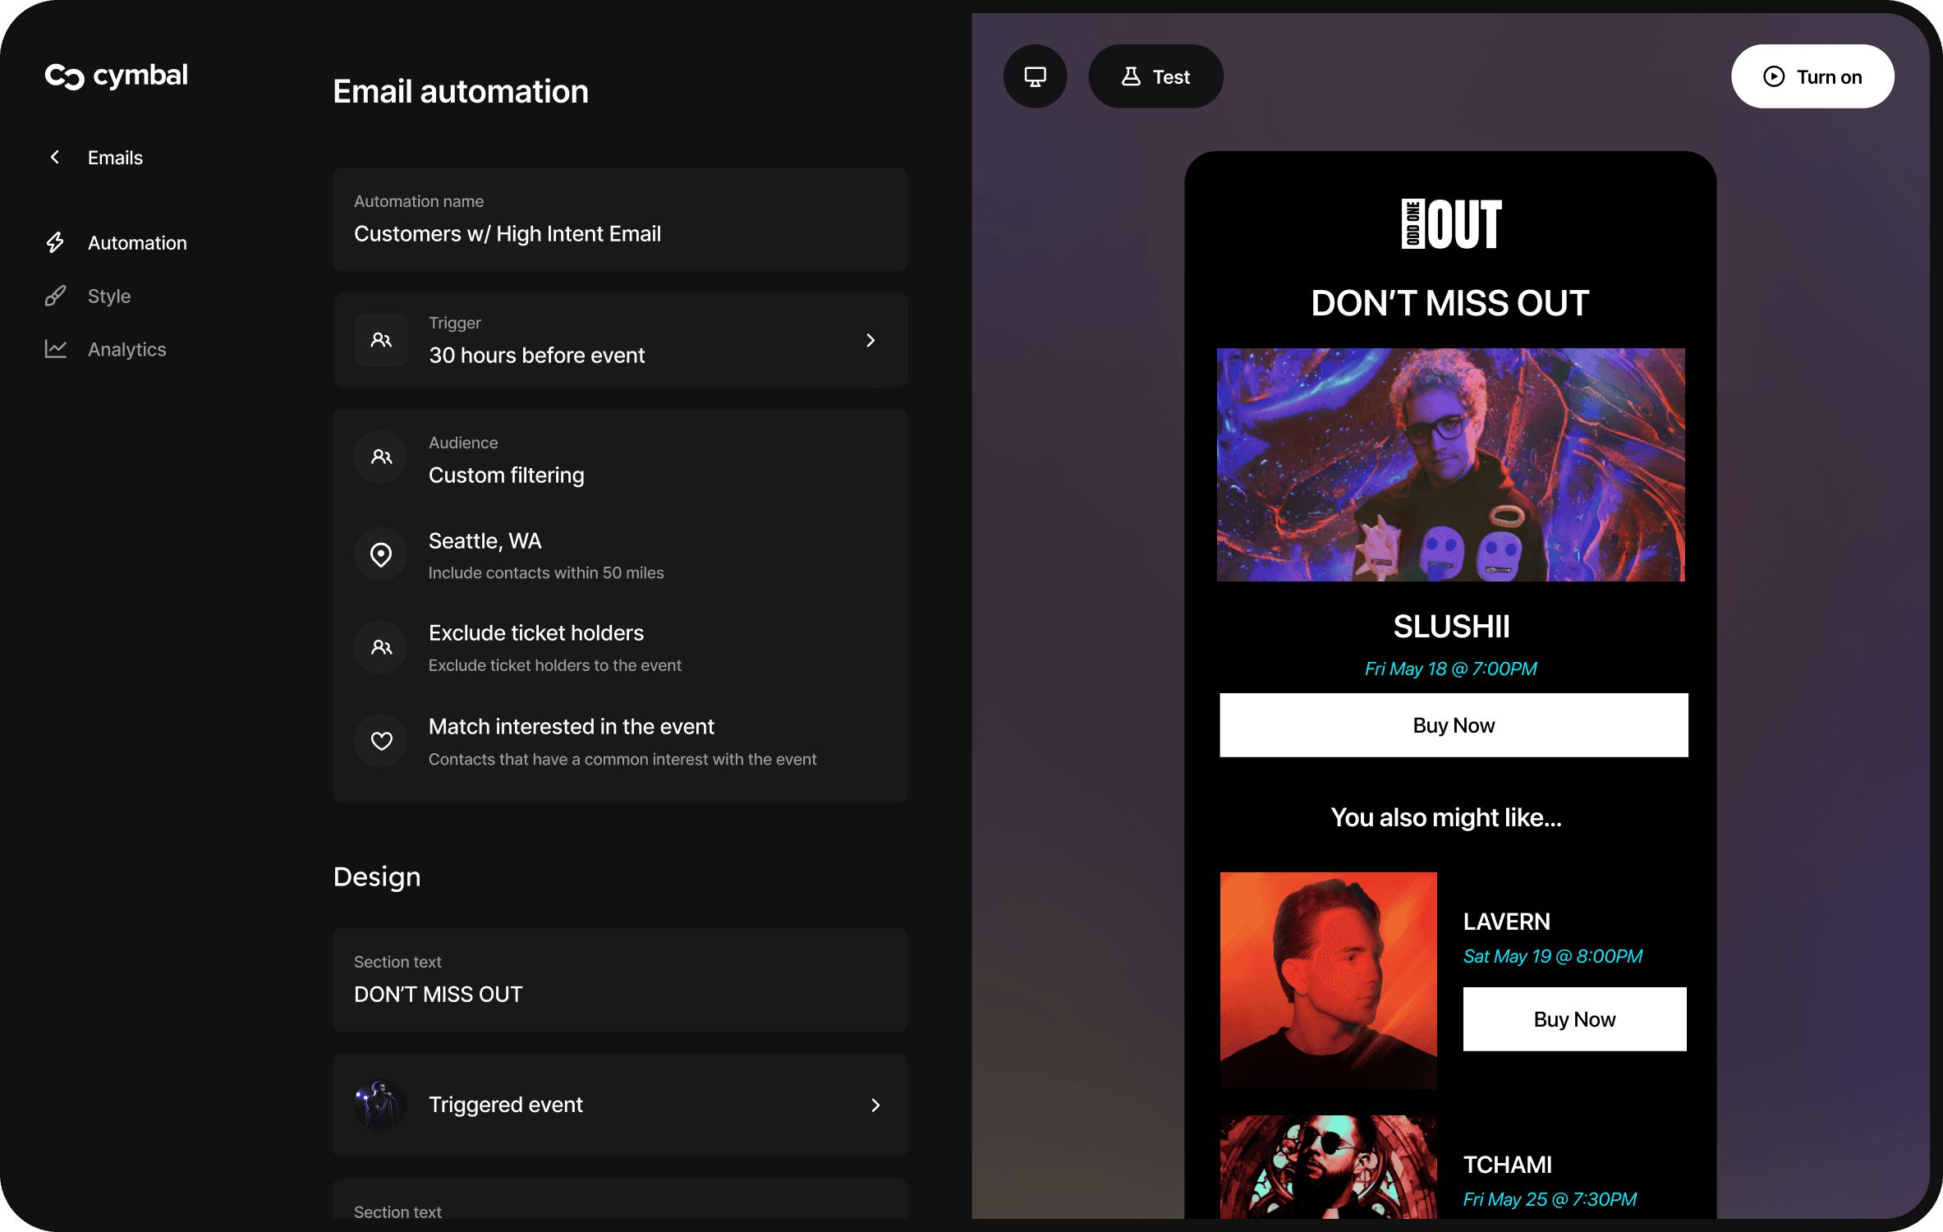Click Buy Now under SLUSHII
This screenshot has width=1943, height=1232.
click(1454, 725)
